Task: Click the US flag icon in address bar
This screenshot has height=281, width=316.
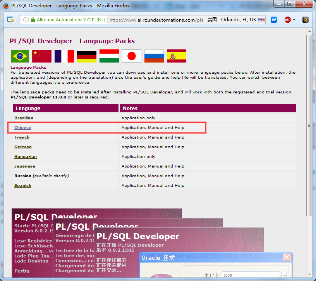Action: click(x=261, y=20)
